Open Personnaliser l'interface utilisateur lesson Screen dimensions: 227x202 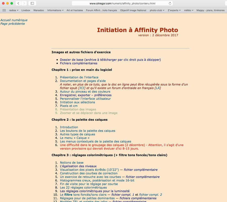85,99
